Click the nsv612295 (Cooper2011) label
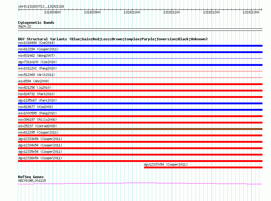The image size is (271, 201). coord(38,132)
